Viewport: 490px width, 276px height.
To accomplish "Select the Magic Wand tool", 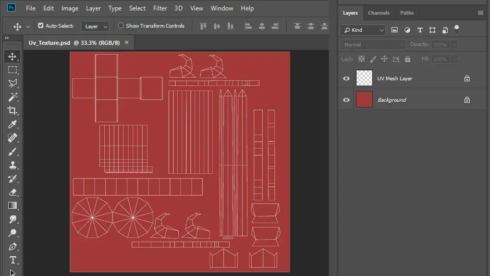I will [13, 97].
